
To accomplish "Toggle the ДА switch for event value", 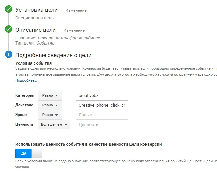I will (x=29, y=153).
